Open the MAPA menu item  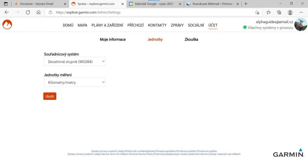(82, 25)
